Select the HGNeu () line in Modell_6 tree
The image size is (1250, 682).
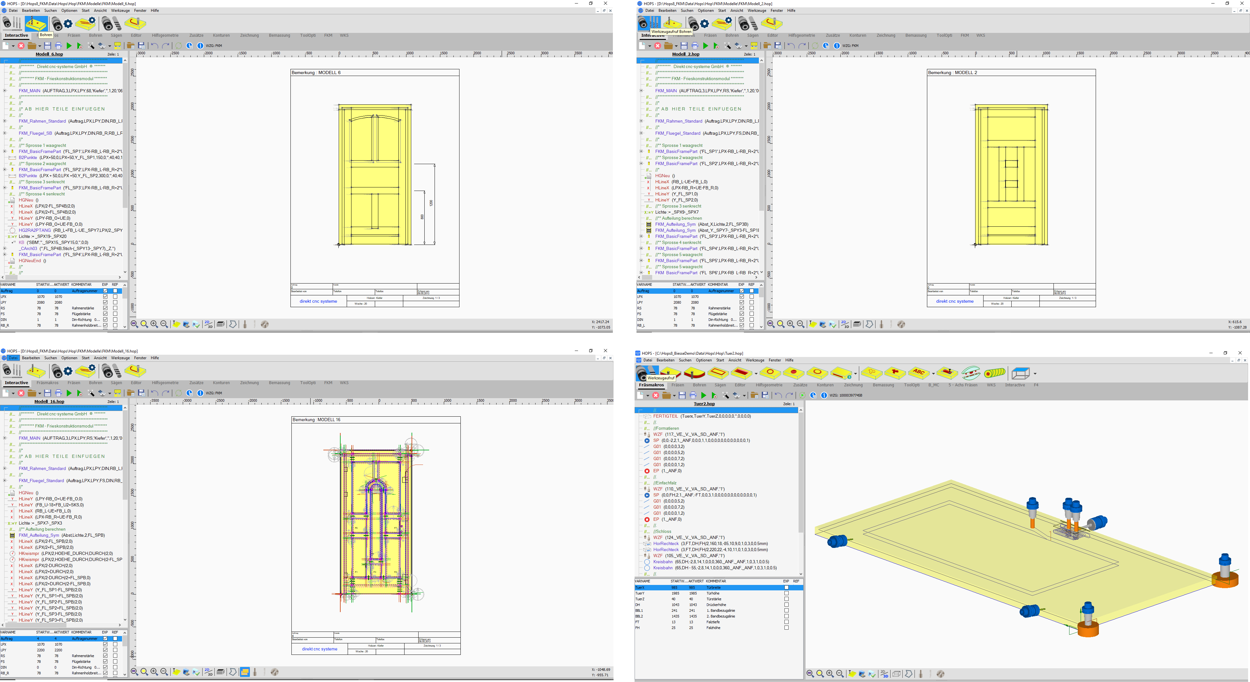(32, 200)
